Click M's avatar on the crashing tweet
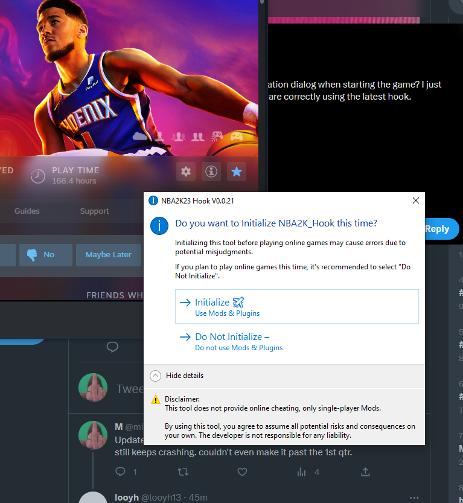The height and width of the screenshot is (503, 463). point(93,435)
